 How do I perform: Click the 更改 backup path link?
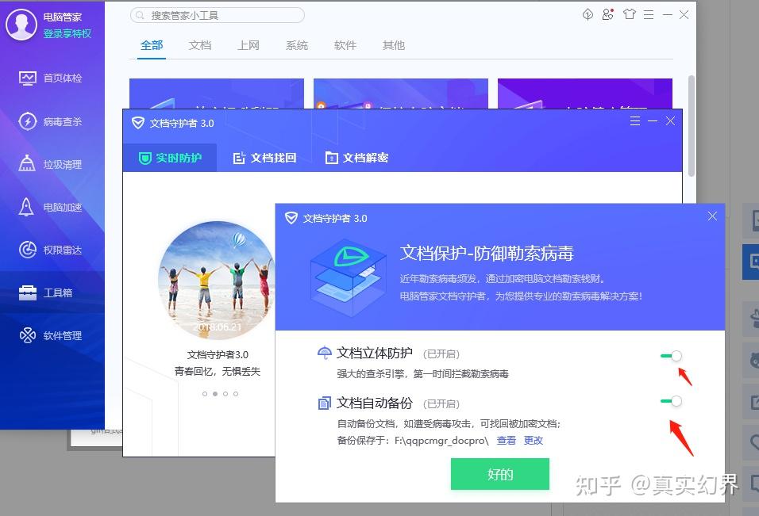534,440
